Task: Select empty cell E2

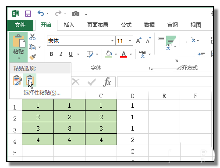Action: pyautogui.click(x=164, y=117)
